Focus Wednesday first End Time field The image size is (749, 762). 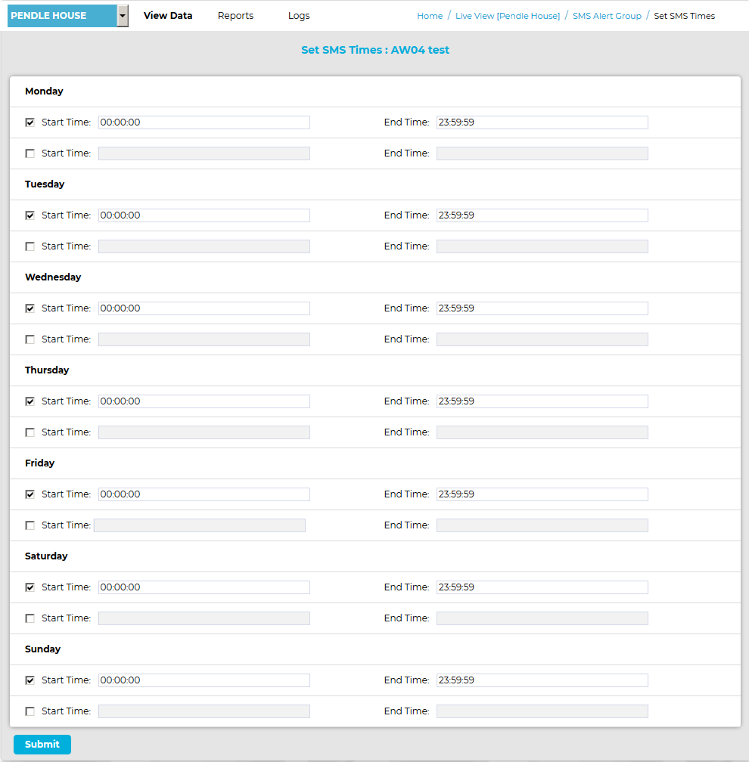(x=542, y=308)
